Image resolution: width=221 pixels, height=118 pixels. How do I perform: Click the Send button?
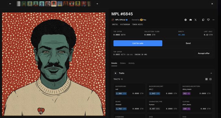pos(188,43)
